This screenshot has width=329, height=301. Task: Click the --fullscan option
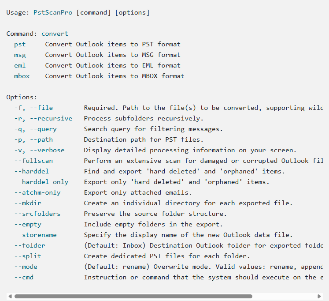click(33, 161)
